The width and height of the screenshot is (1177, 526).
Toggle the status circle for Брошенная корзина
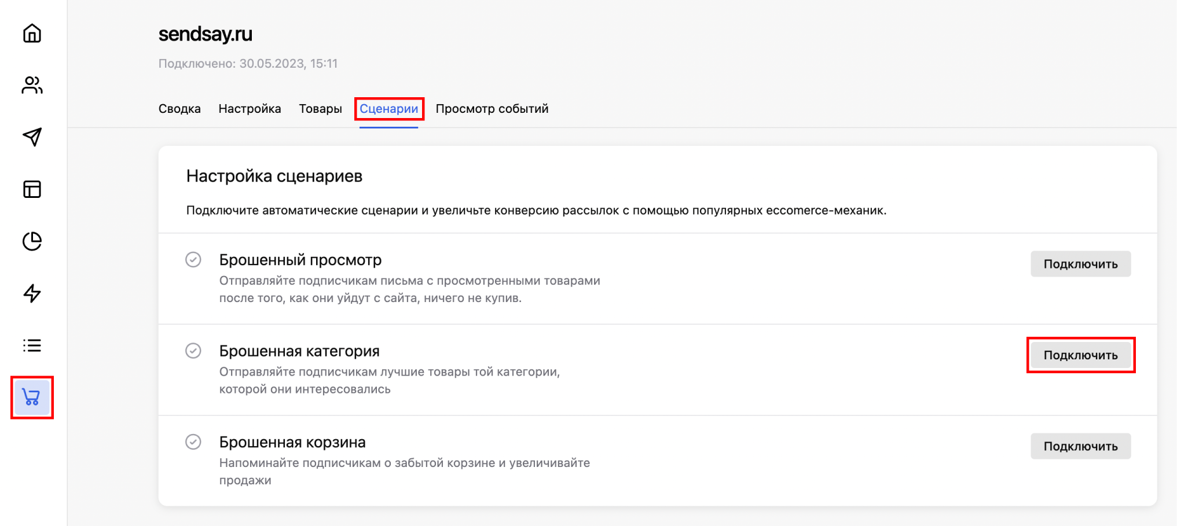(x=193, y=443)
